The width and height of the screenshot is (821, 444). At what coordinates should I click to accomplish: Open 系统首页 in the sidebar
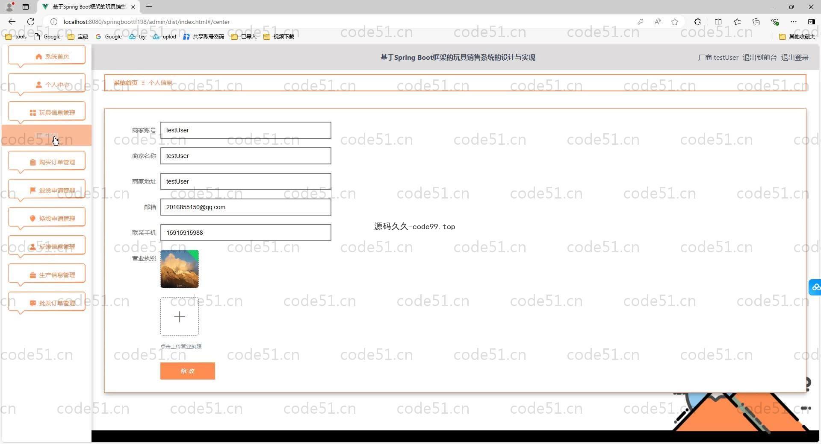click(47, 55)
